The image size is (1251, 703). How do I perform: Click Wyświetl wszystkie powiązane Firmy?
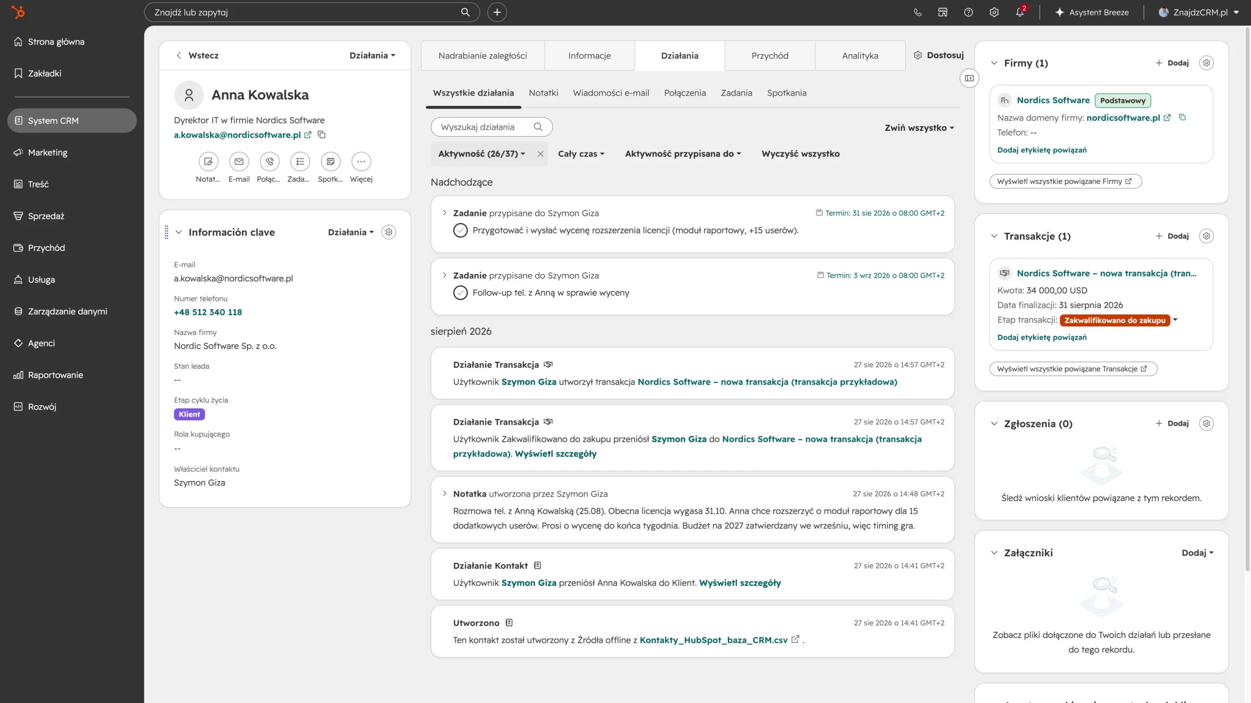1065,181
